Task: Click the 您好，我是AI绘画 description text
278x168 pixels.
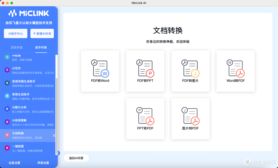Action: (x=22, y=60)
